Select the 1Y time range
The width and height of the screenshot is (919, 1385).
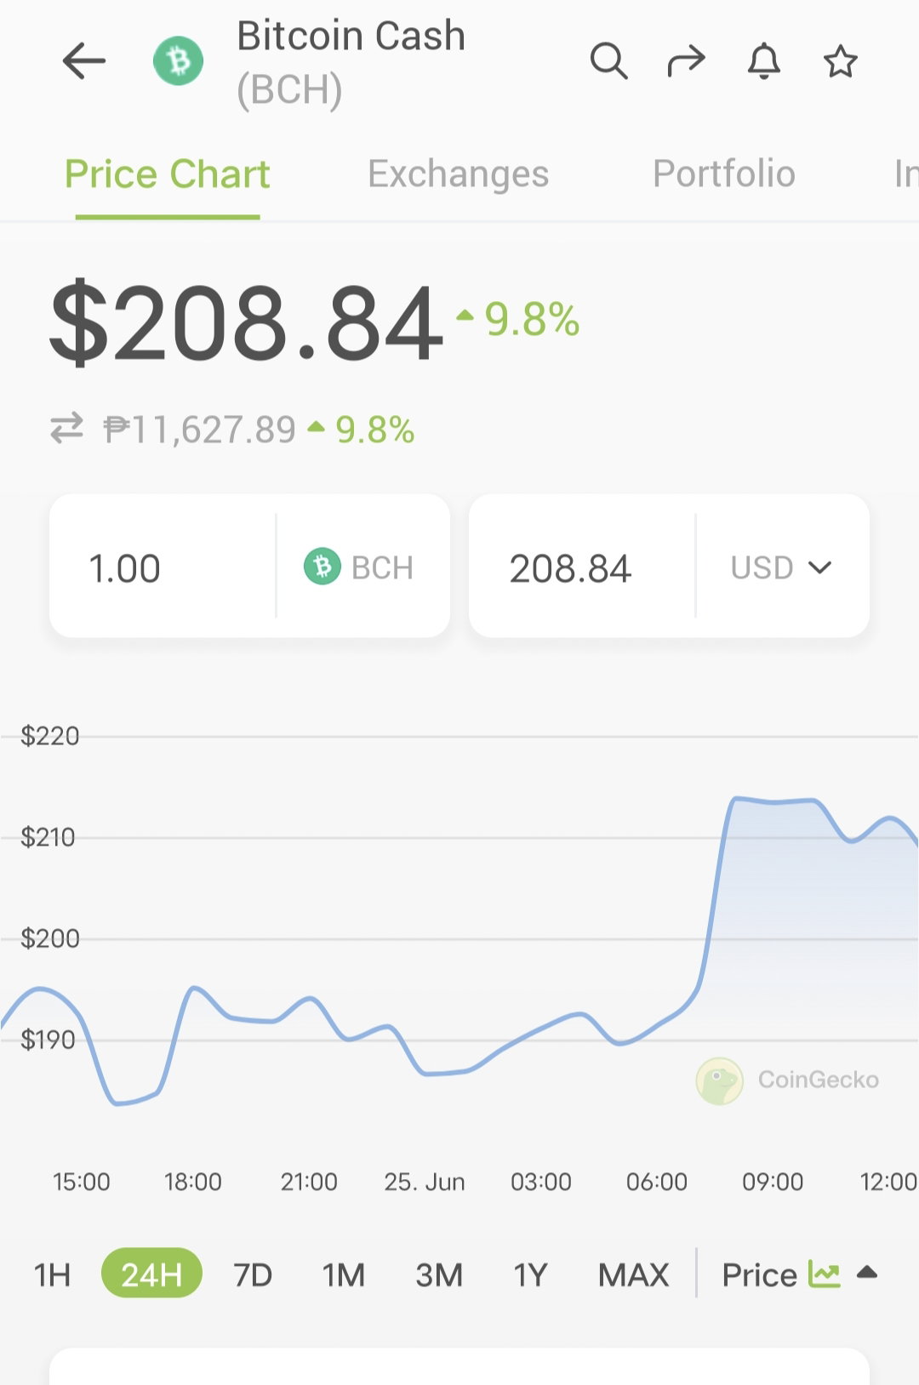click(x=530, y=1274)
